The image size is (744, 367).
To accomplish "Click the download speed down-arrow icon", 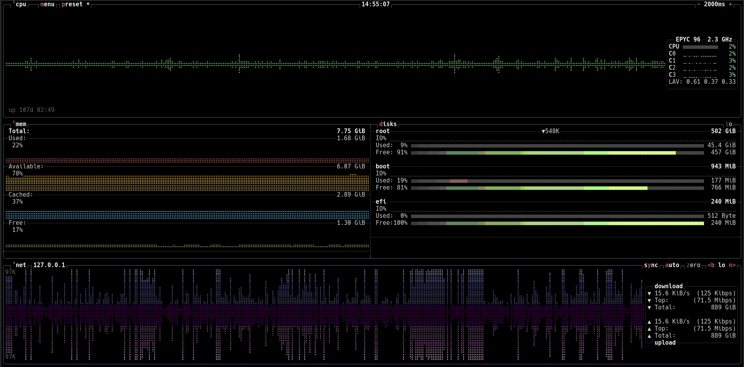I will 649,293.
